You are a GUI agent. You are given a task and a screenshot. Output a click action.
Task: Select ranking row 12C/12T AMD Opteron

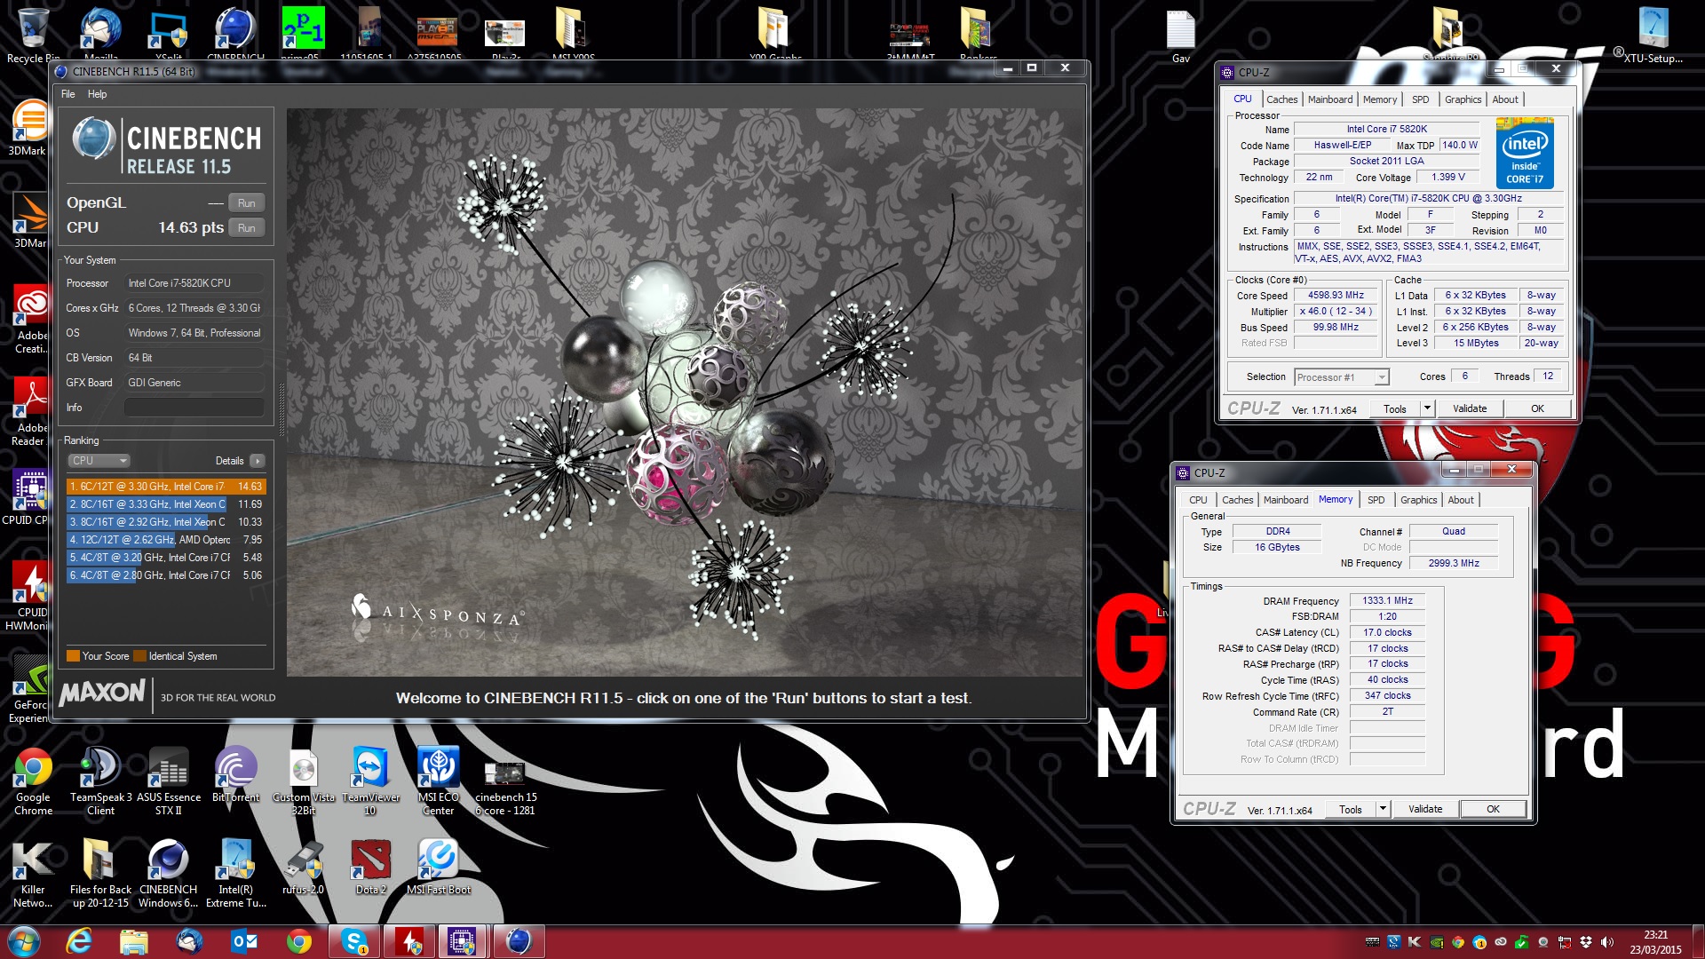tap(166, 540)
